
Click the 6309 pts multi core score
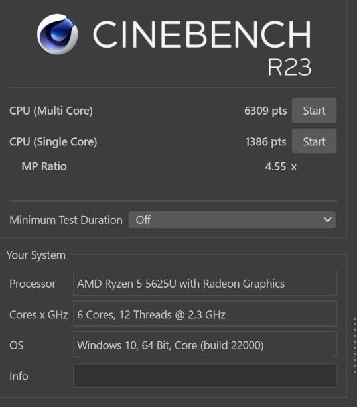pyautogui.click(x=265, y=111)
